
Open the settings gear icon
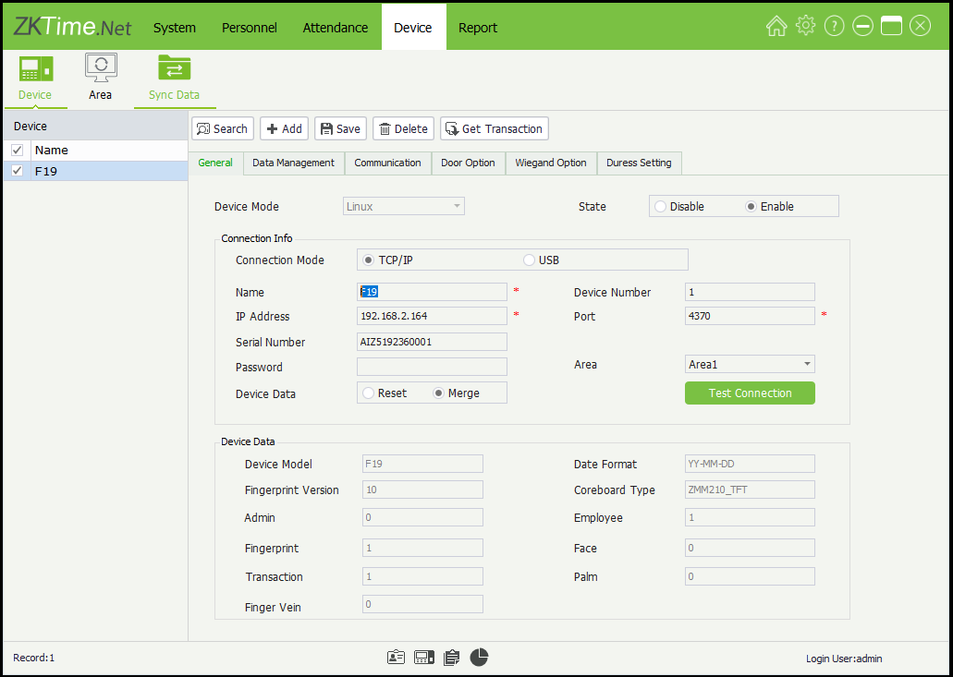(805, 27)
